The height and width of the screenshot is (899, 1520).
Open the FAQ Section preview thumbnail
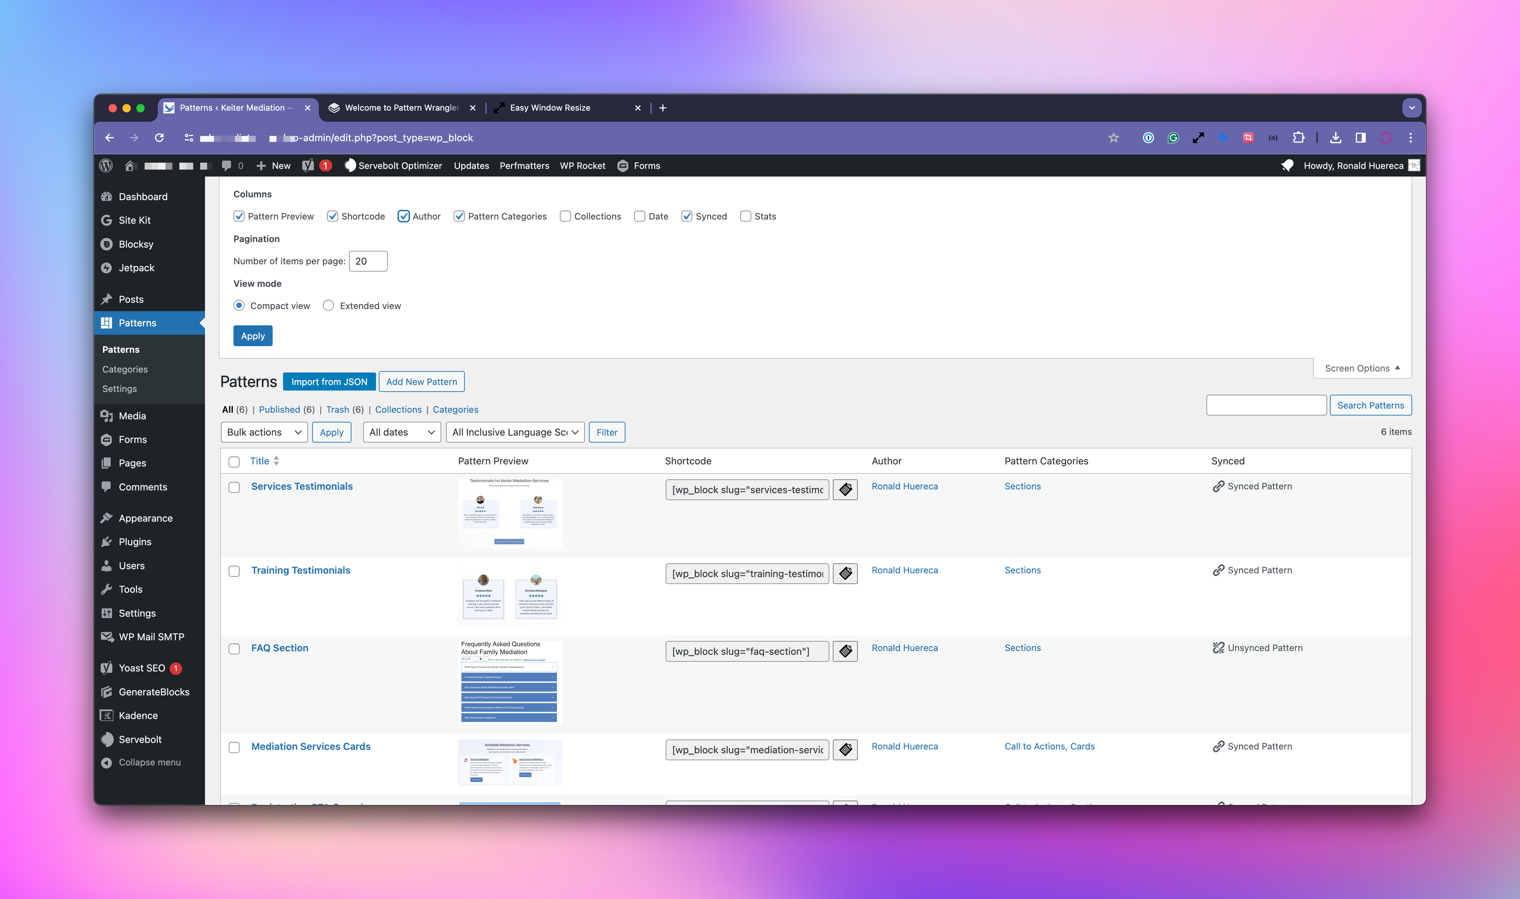(510, 682)
